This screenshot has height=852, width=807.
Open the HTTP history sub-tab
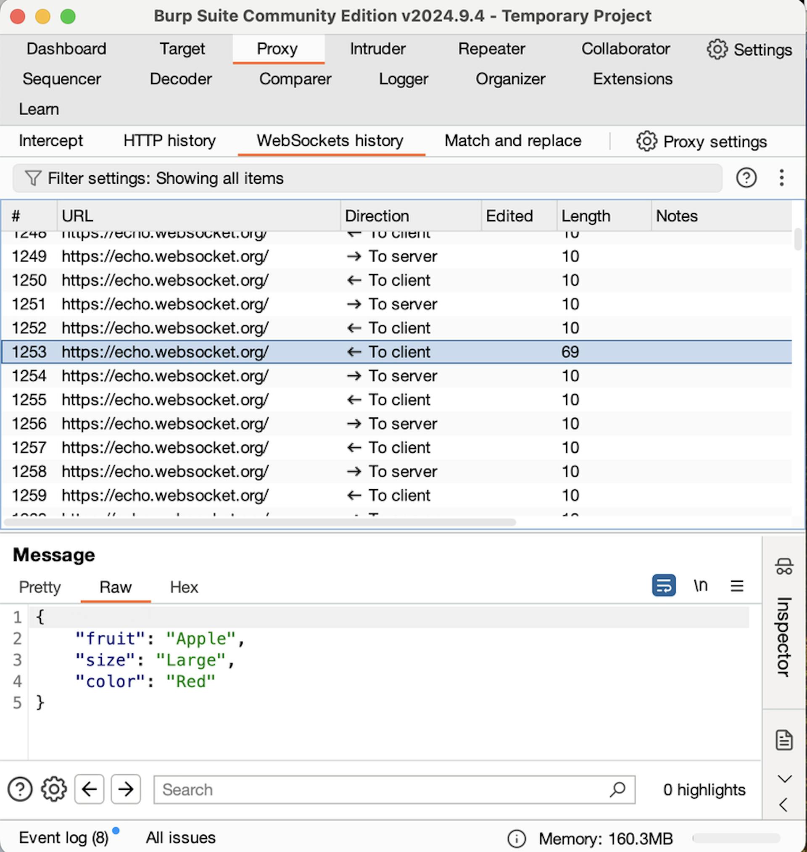[169, 141]
